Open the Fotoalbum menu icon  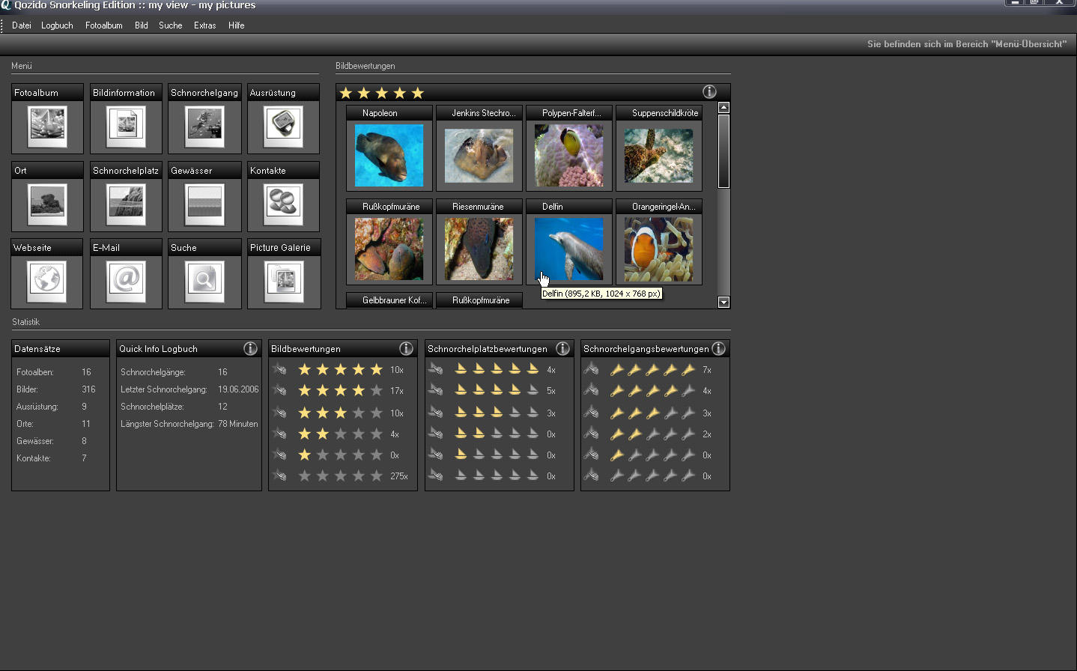[x=47, y=126]
